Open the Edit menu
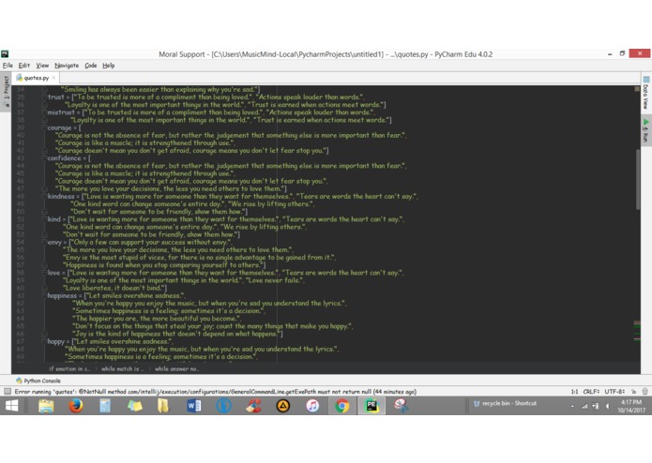The width and height of the screenshot is (652, 463). 23,66
